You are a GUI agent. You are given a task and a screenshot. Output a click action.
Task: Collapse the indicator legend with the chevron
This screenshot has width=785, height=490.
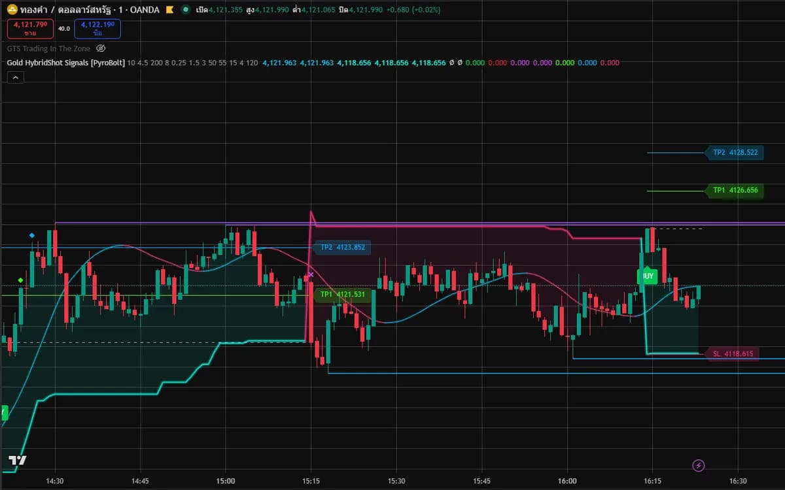point(16,78)
